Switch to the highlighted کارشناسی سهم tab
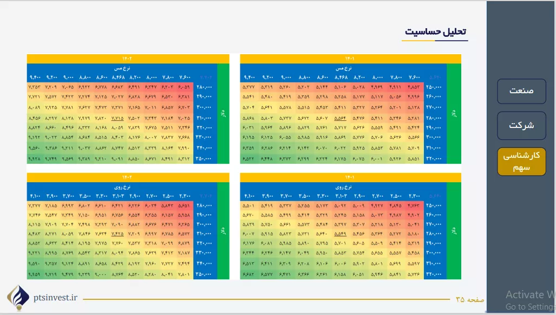Image resolution: width=556 pixels, height=315 pixels. click(521, 162)
